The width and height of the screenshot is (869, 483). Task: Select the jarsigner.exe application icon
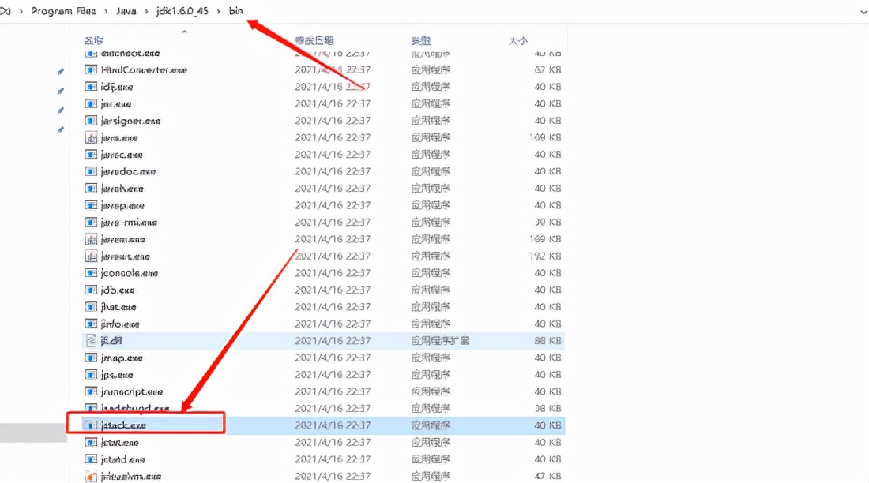(91, 120)
